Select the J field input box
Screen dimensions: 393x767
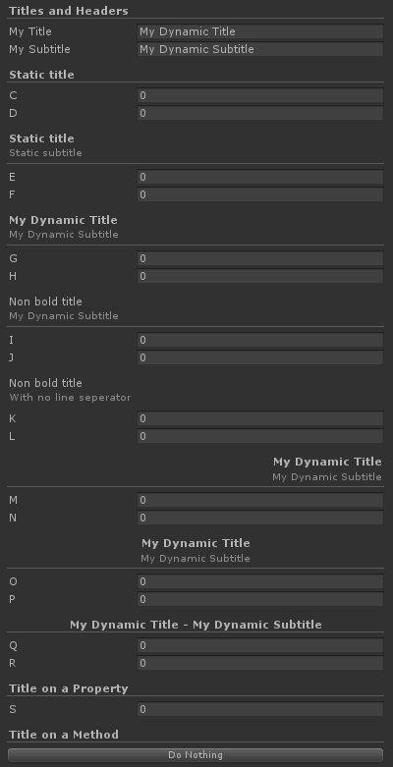(260, 357)
